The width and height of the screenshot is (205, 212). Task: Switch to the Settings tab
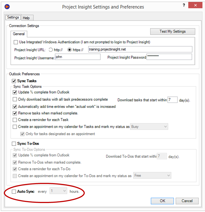pyautogui.click(x=13, y=17)
